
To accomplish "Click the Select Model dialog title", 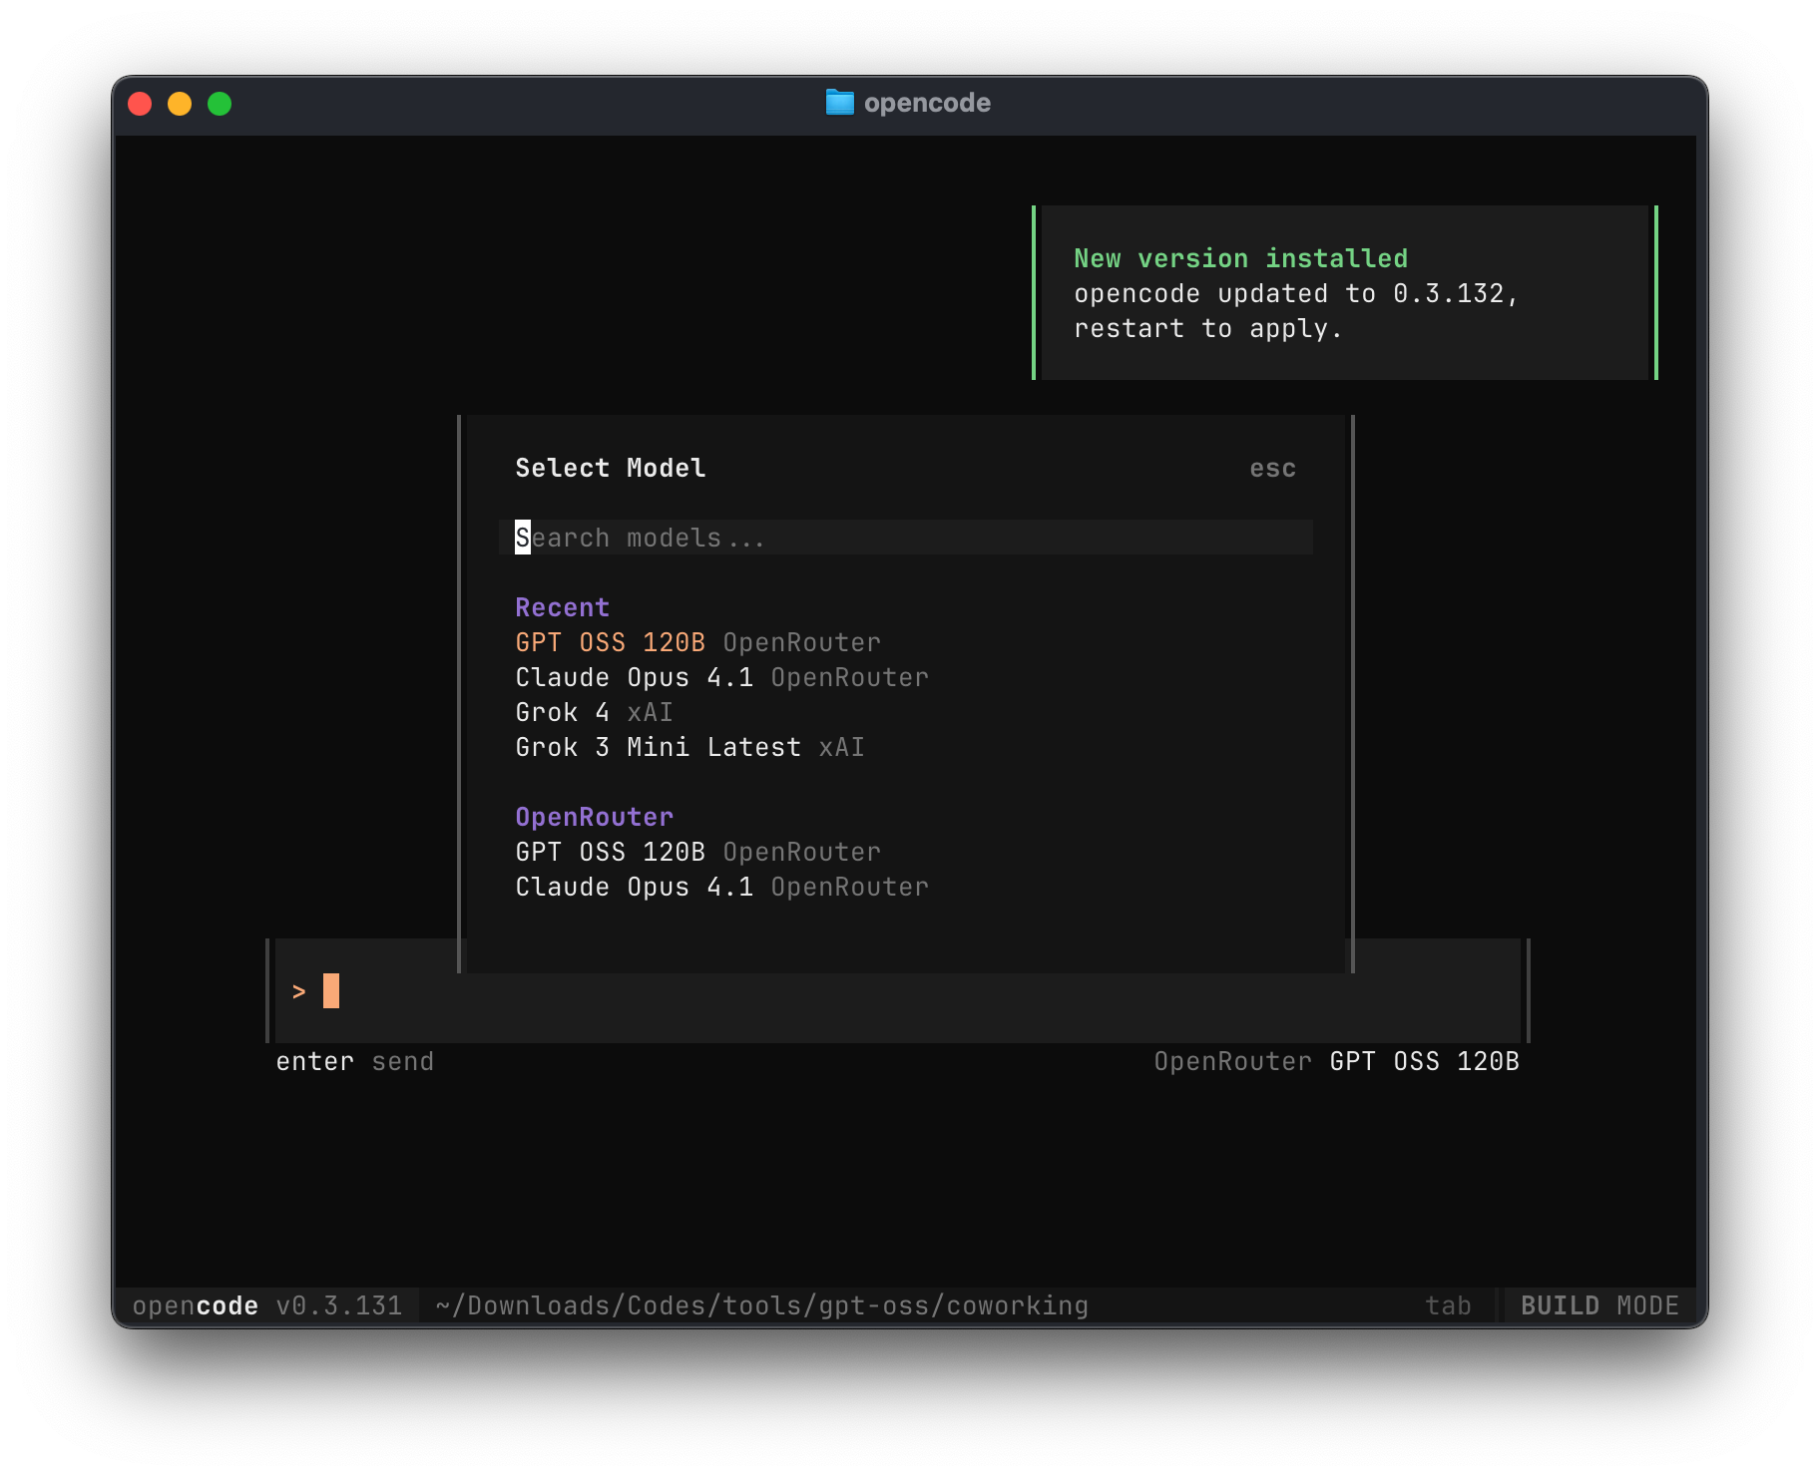I will tap(610, 468).
